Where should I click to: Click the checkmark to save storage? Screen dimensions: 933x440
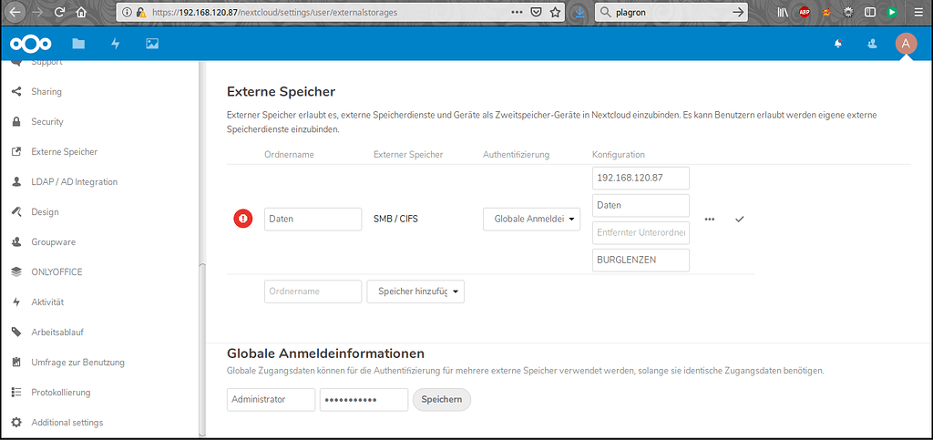[x=739, y=220]
